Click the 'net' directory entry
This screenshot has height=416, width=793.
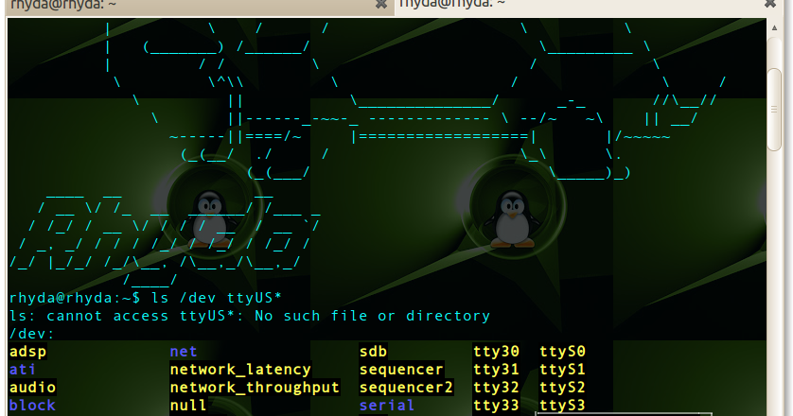[x=183, y=352]
